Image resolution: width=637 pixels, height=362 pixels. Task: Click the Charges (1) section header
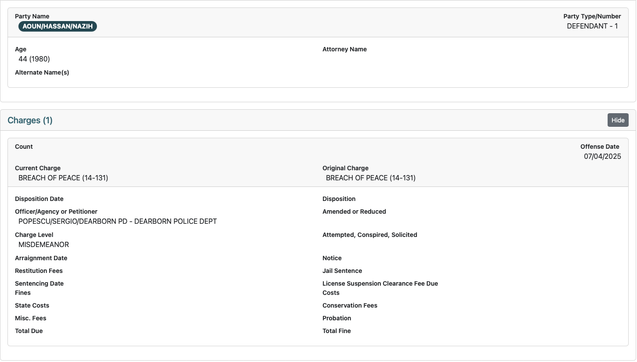pos(30,120)
